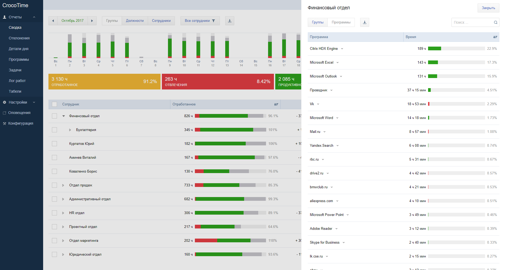Click the filter funnel icon

(x=214, y=21)
